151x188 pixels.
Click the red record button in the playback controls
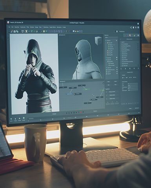pos(81,112)
